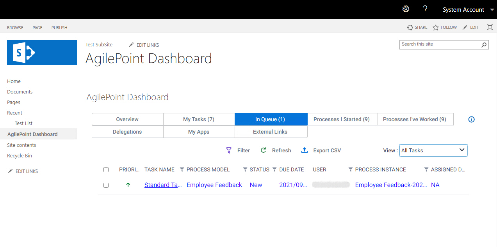Open the External Links tab
The width and height of the screenshot is (497, 247).
(271, 132)
